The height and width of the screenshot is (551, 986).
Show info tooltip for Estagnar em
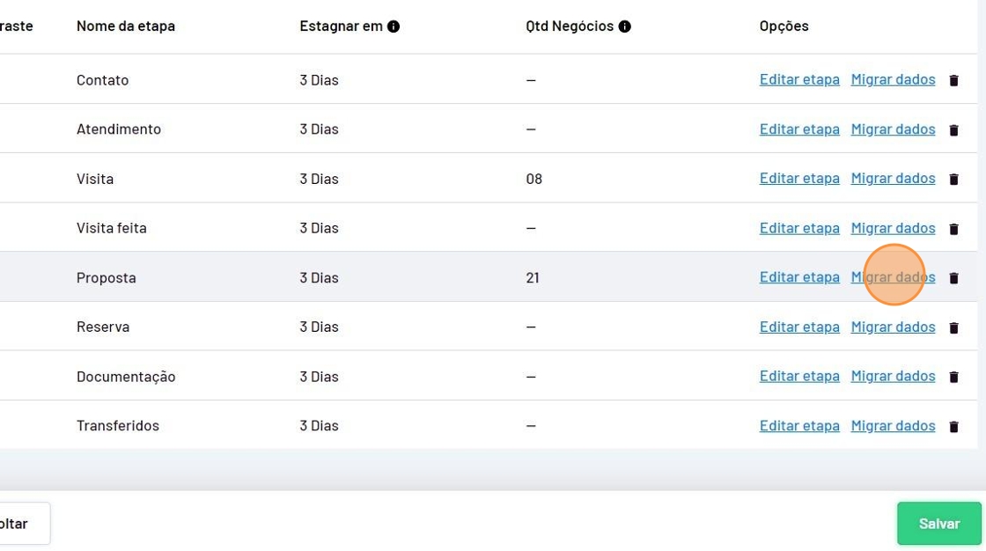point(394,26)
